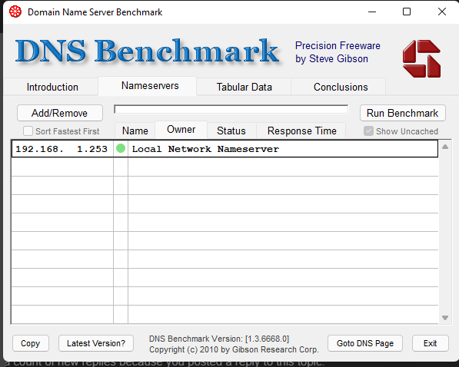
Task: Click the Add/Remove button
Action: [x=60, y=113]
